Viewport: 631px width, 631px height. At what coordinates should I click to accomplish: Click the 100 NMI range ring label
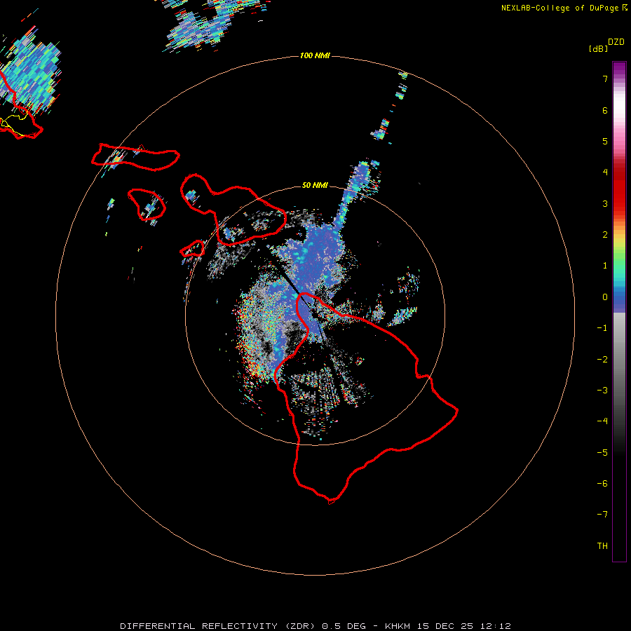click(x=315, y=55)
